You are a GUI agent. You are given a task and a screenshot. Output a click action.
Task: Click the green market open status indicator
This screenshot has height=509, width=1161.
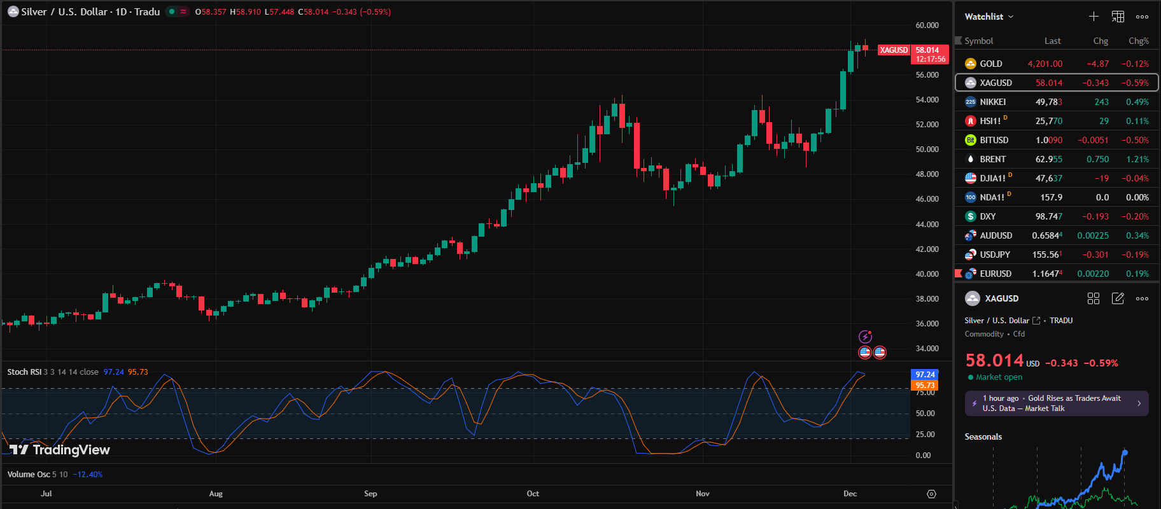click(971, 377)
